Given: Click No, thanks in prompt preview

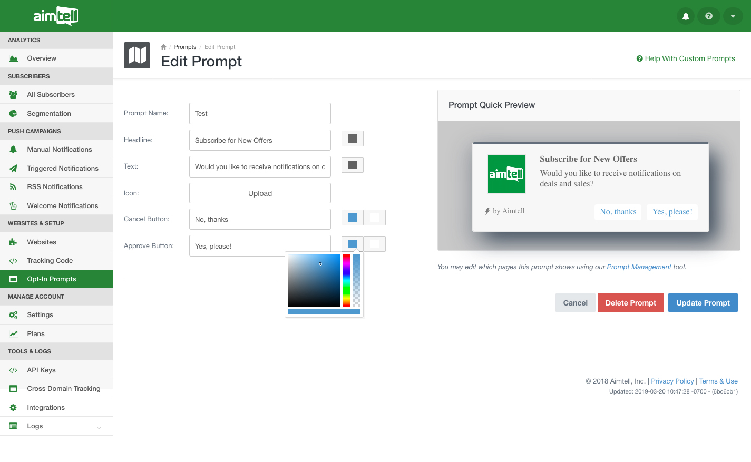Looking at the screenshot, I should (x=618, y=212).
